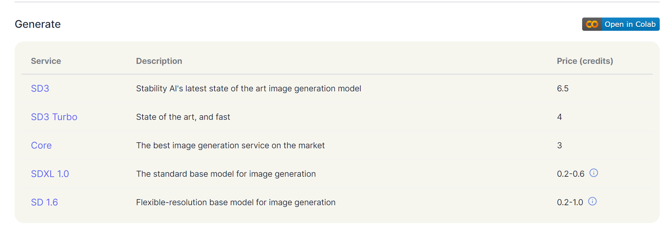This screenshot has height=230, width=670.
Task: Select the price range 0.2-1.0
Action: (x=570, y=202)
